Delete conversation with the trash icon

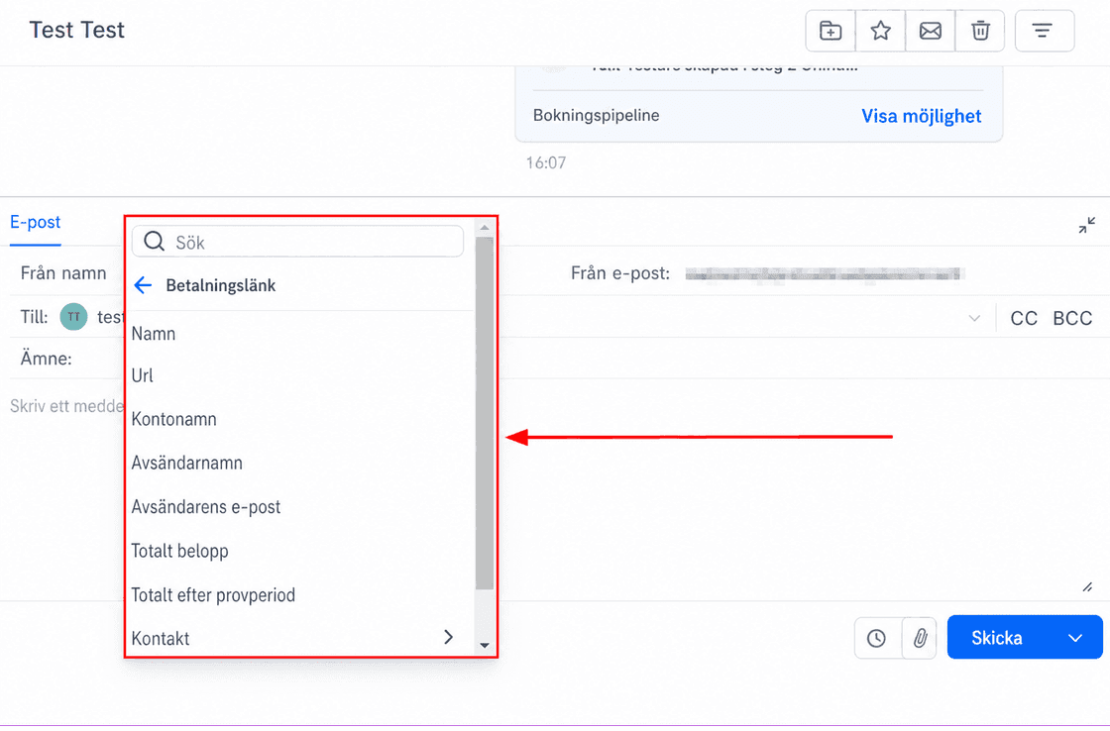click(980, 31)
